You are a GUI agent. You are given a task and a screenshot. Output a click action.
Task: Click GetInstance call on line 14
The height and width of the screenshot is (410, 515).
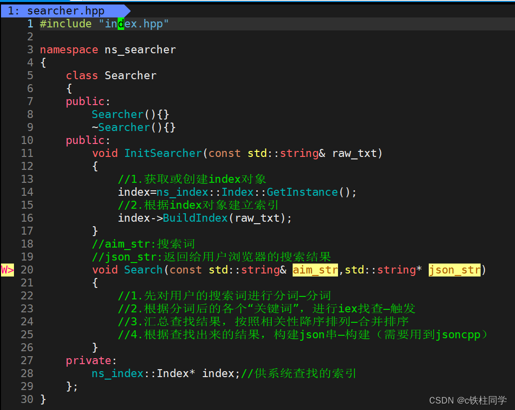pos(302,192)
